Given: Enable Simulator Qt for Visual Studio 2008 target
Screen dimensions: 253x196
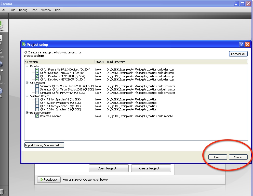Looking at the screenshot, I should [x=37, y=89].
